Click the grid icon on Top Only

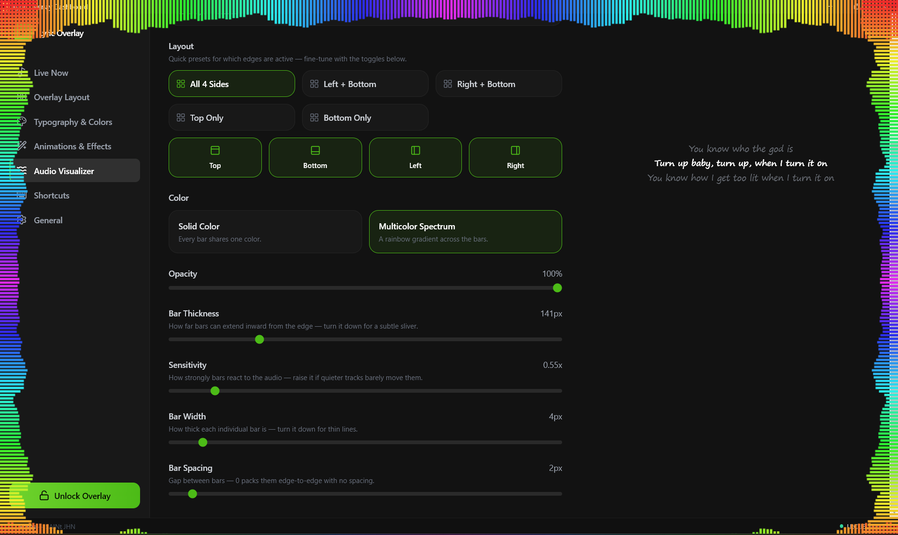point(181,117)
